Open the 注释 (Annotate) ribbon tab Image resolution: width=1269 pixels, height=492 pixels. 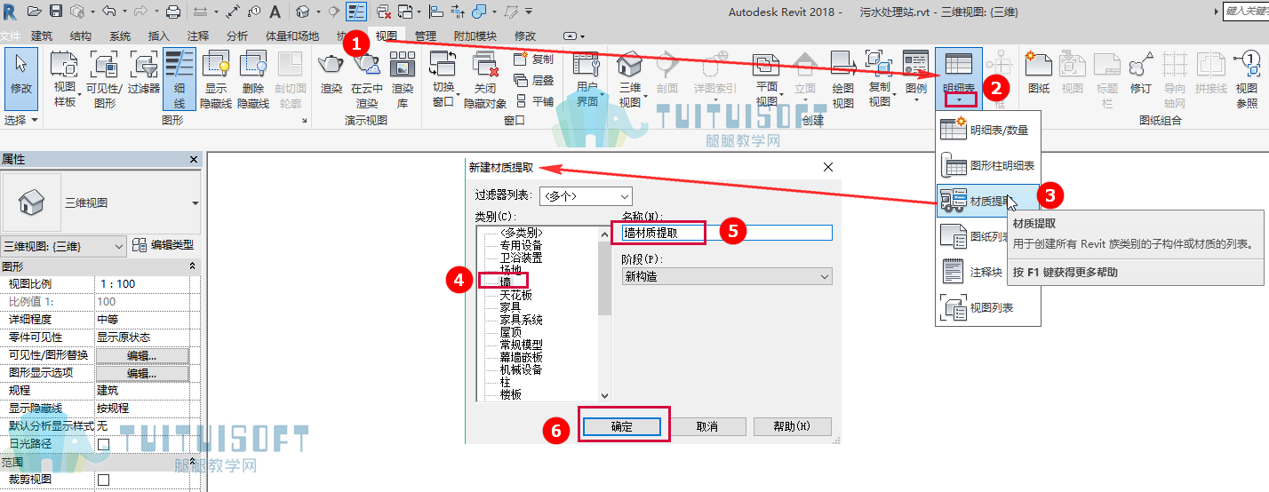point(198,36)
